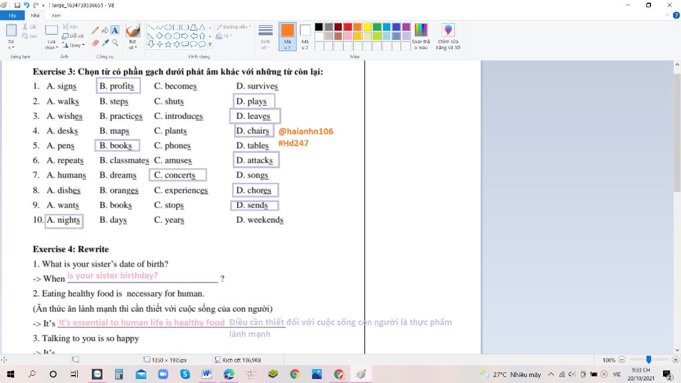Click the Undo arrow in title bar

point(27,5)
